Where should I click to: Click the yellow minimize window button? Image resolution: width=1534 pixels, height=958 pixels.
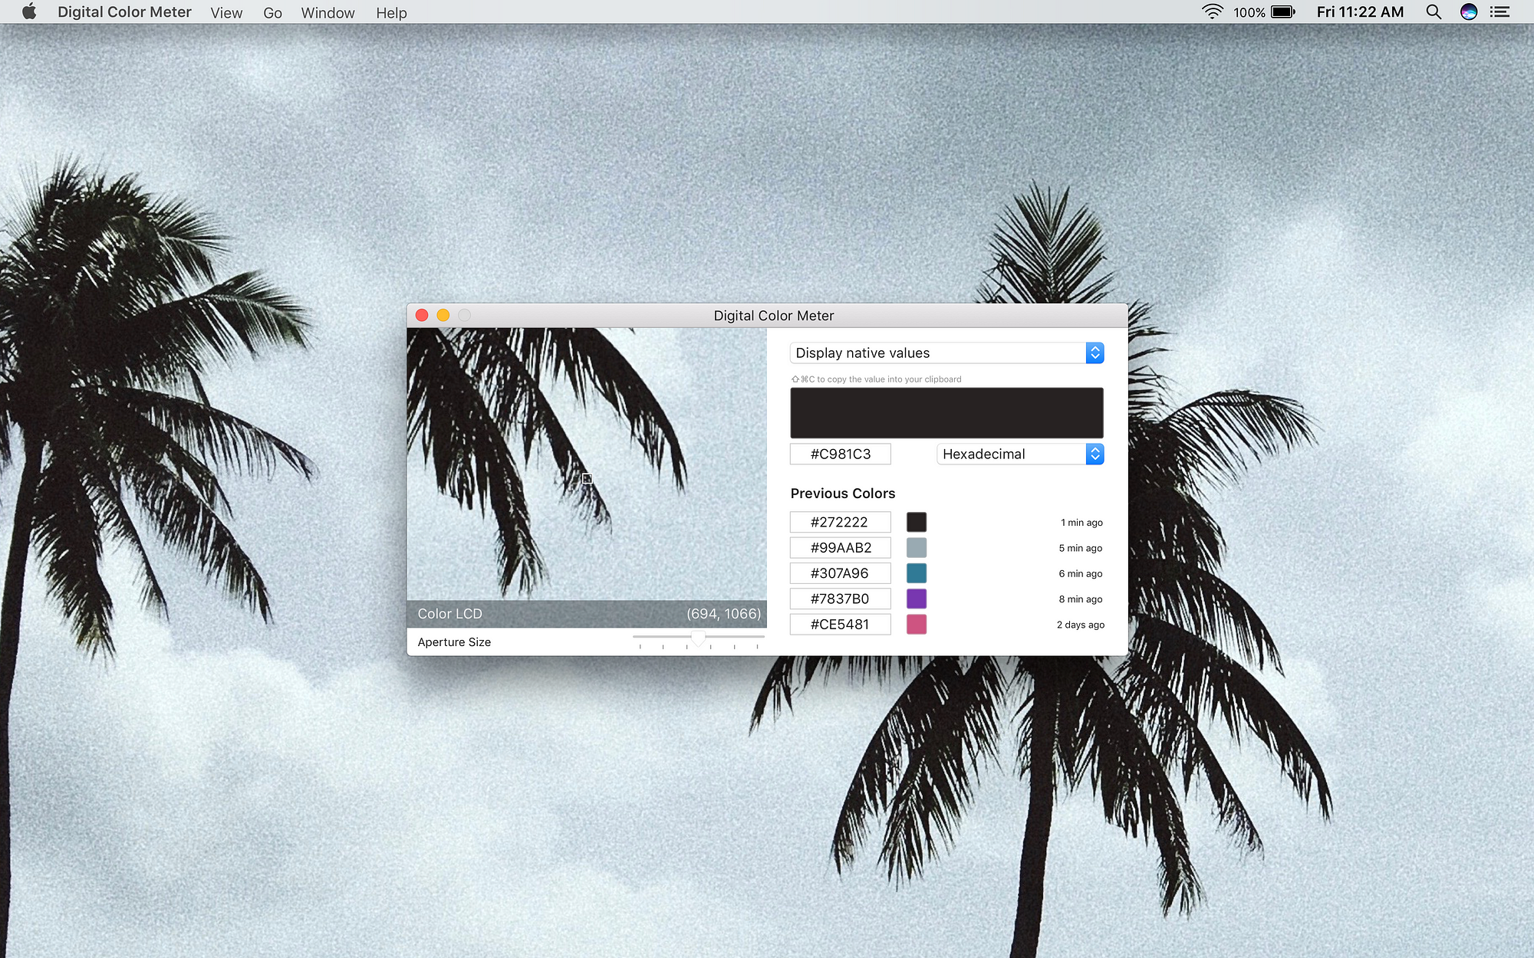[443, 315]
